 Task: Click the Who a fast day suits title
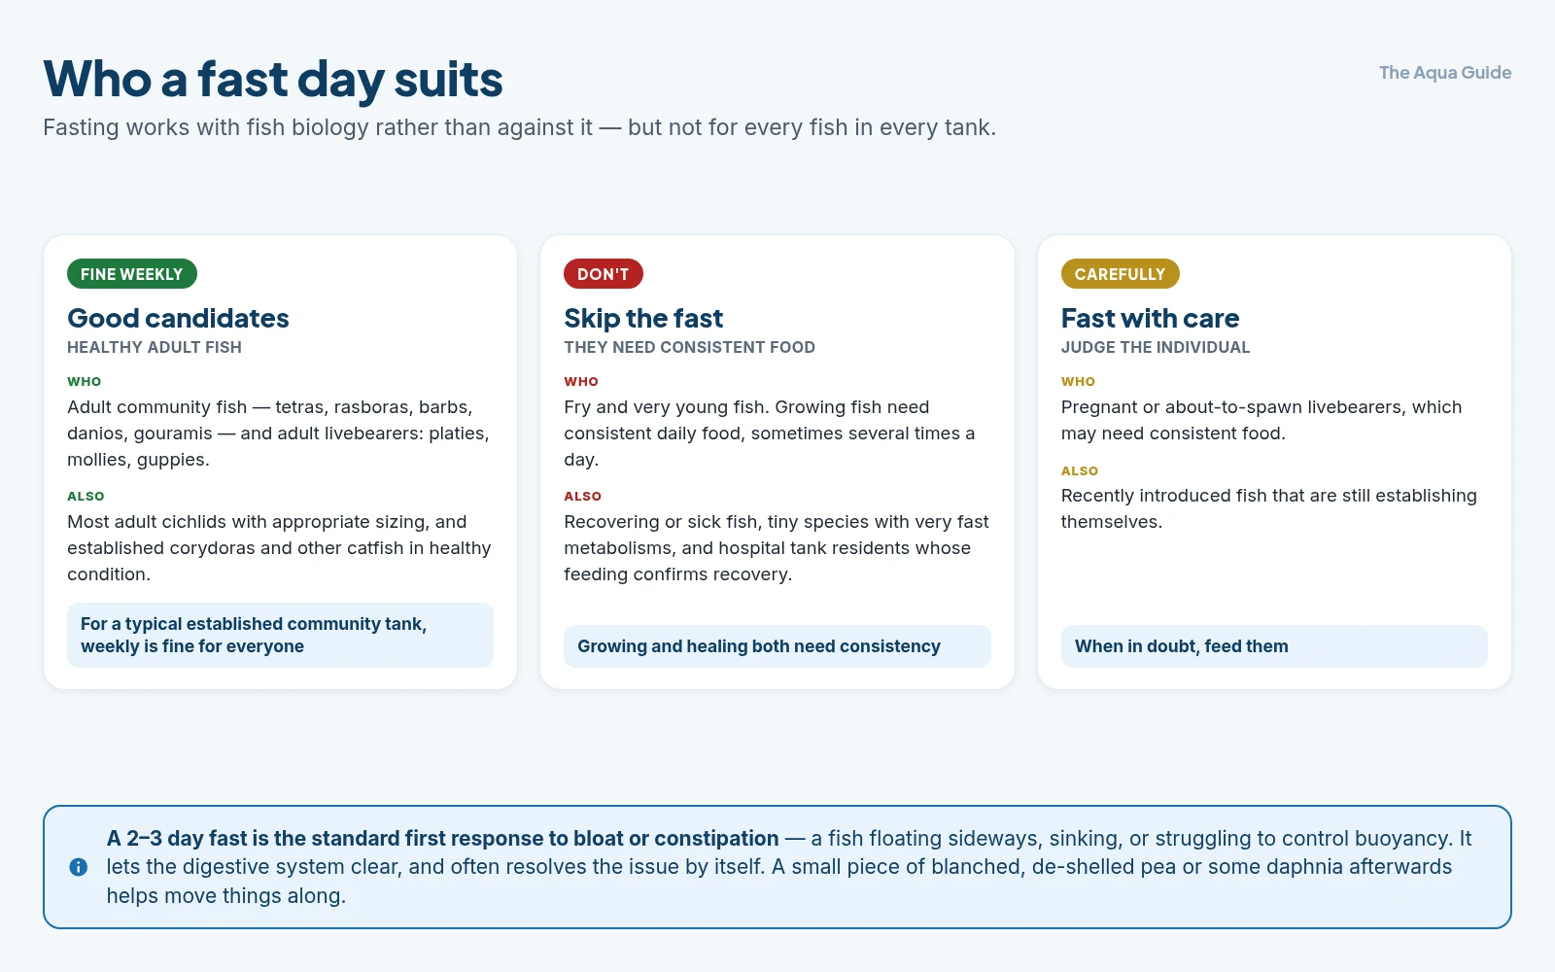pos(273,80)
